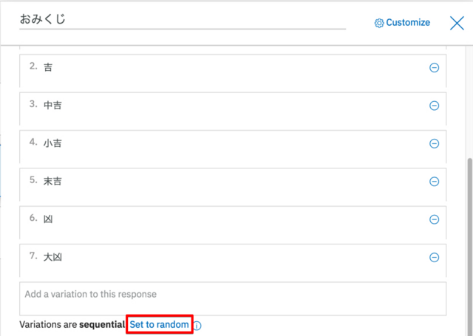Edit response text 大凶 in row 7
The height and width of the screenshot is (336, 473).
click(x=233, y=261)
